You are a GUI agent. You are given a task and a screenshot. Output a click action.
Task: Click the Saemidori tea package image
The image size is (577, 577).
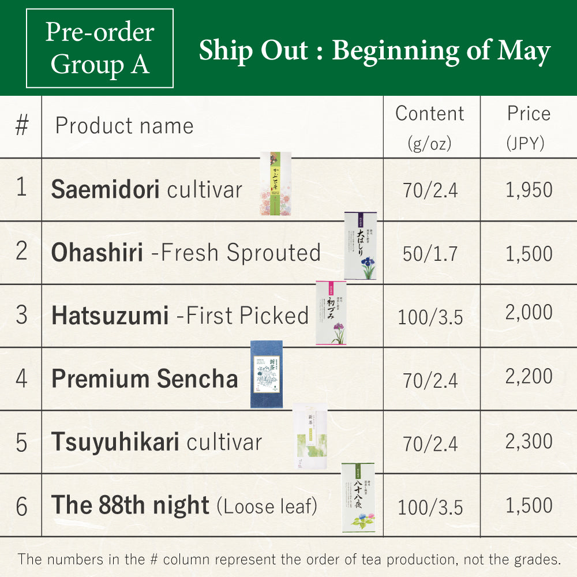click(x=275, y=183)
